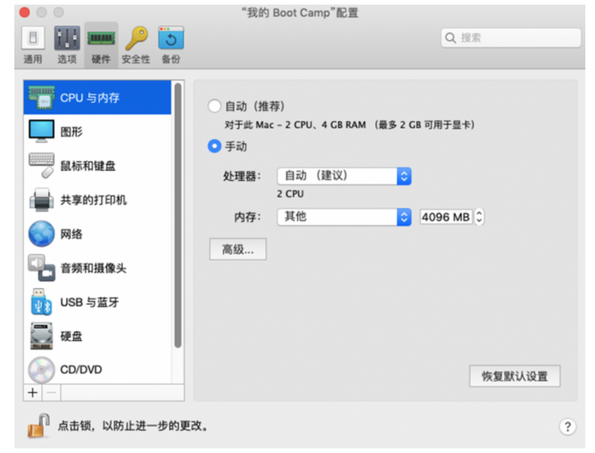Image resolution: width=595 pixels, height=453 pixels.
Task: Click the hardware list vertical scrollbar
Action: pyautogui.click(x=178, y=215)
